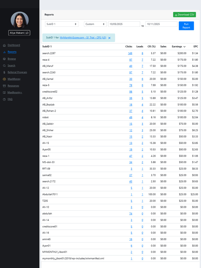
Task: Open 74 clicks for abdullah
Action: (131, 214)
